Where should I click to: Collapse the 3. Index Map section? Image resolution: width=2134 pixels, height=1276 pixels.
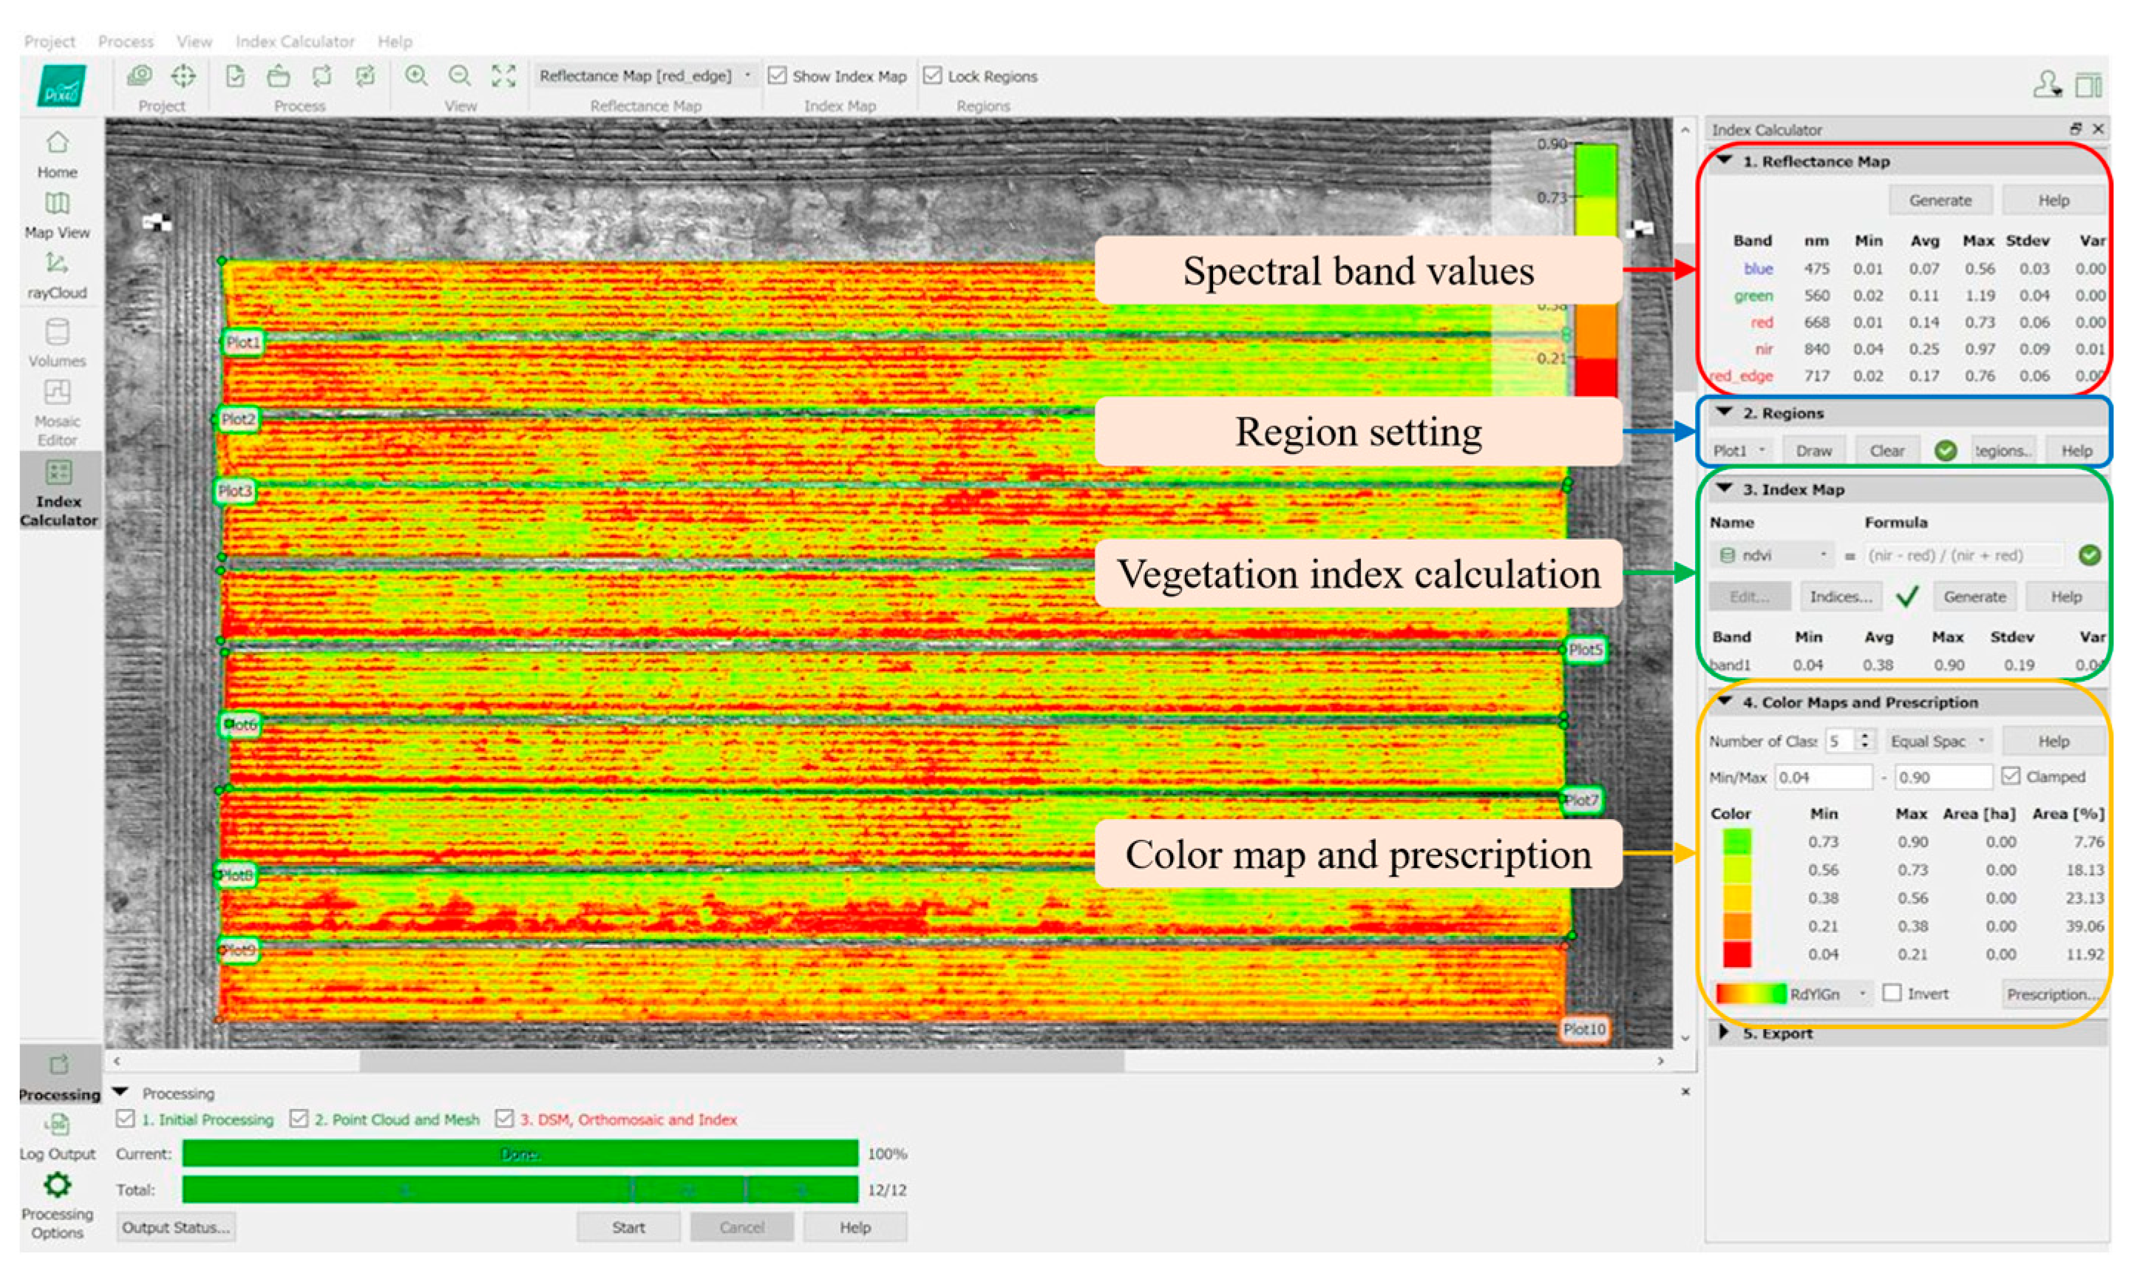point(1725,489)
